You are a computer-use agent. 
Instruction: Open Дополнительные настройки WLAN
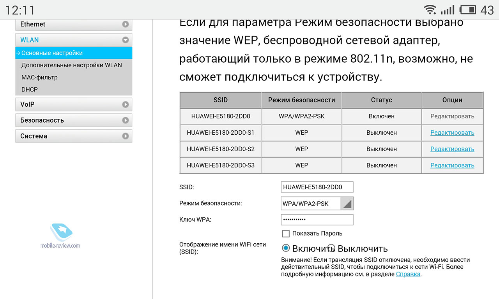pyautogui.click(x=72, y=65)
